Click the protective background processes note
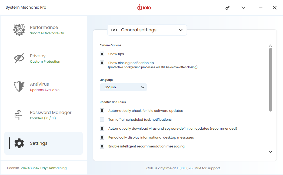The height and width of the screenshot is (175, 283). (153, 67)
